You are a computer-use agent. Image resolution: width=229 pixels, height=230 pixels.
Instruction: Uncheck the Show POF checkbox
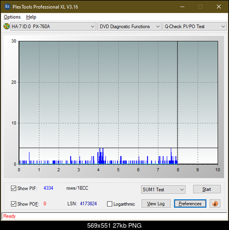(x=14, y=204)
